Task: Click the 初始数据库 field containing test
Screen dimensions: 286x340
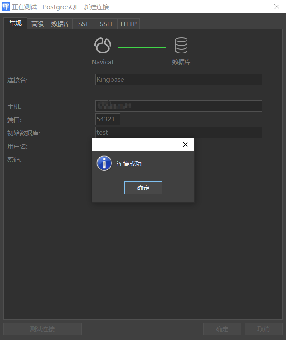Action: (x=178, y=133)
